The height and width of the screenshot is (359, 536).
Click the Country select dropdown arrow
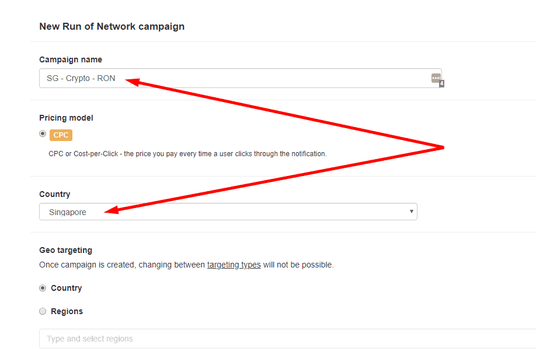pos(412,211)
